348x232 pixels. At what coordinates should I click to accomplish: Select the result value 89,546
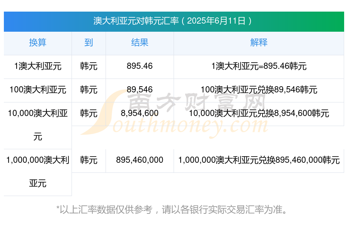click(140, 89)
